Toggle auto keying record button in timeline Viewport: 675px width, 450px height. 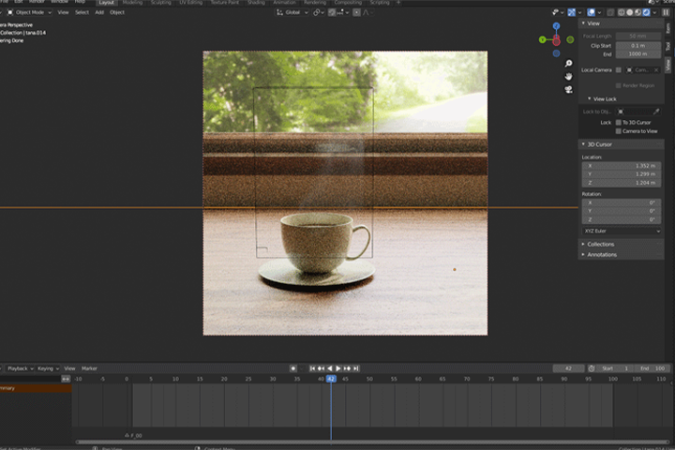[293, 368]
